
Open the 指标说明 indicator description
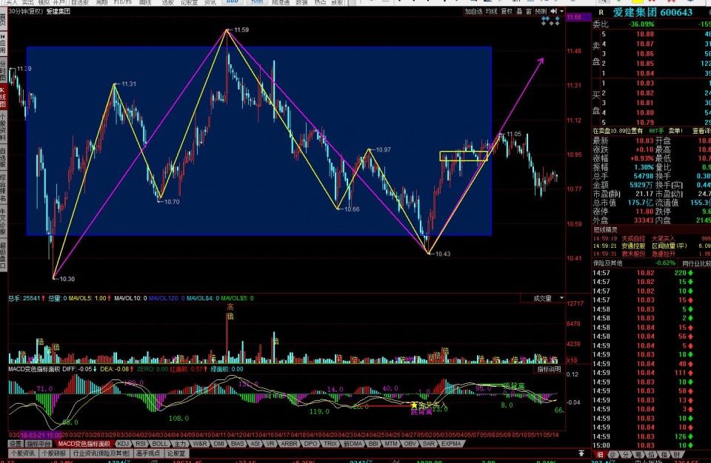pyautogui.click(x=549, y=369)
